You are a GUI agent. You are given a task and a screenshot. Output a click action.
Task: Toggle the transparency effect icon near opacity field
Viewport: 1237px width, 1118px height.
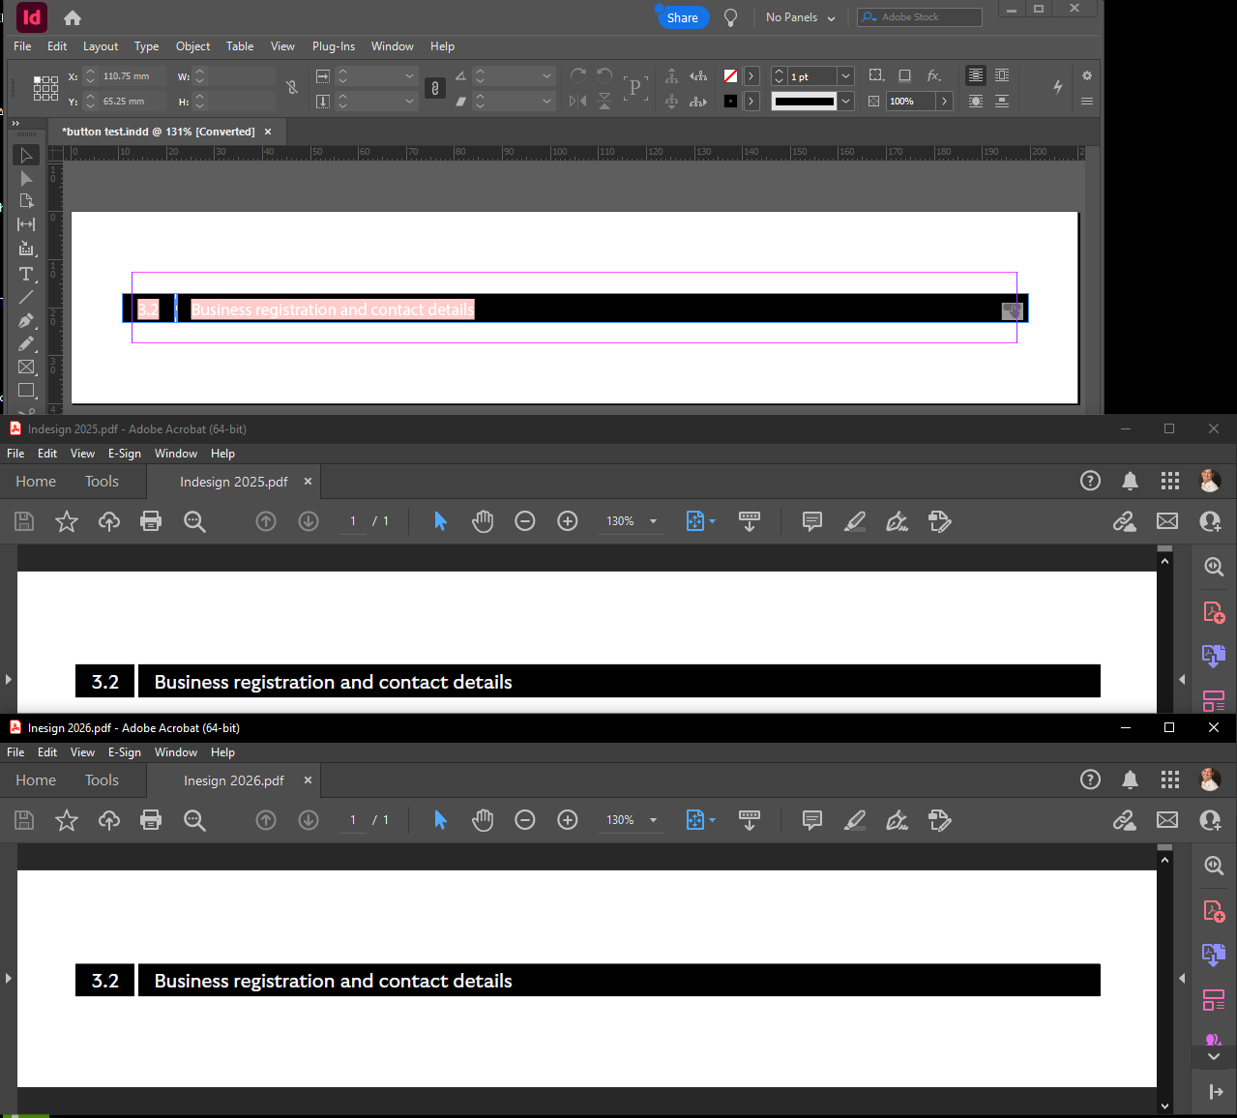(873, 101)
